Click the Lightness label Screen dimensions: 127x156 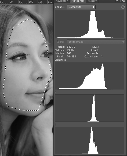tap(60, 60)
